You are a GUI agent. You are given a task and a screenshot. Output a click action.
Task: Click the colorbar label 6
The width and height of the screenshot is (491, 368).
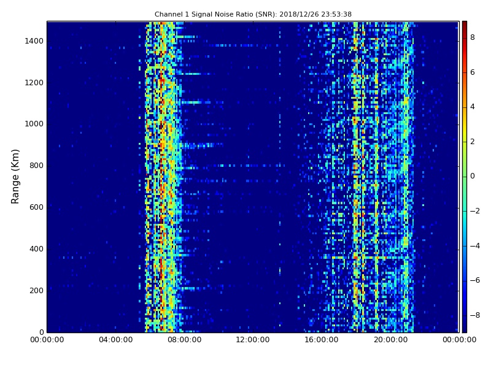pos(473,72)
